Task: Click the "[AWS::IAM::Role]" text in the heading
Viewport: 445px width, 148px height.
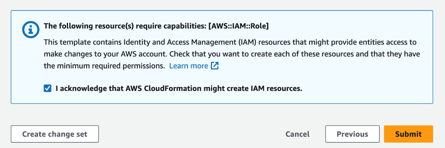Action: [239, 26]
